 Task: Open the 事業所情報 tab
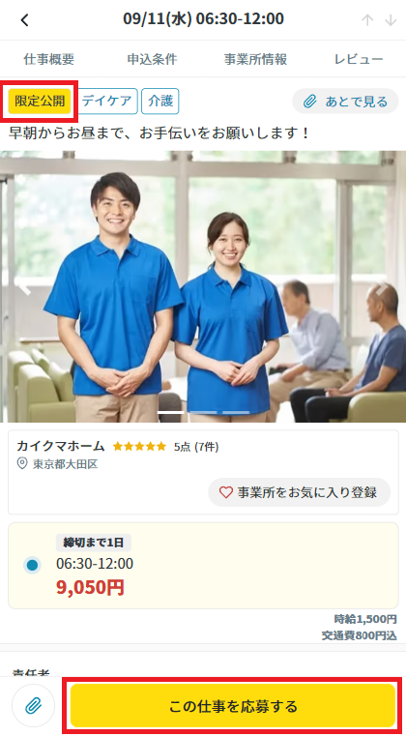[255, 59]
